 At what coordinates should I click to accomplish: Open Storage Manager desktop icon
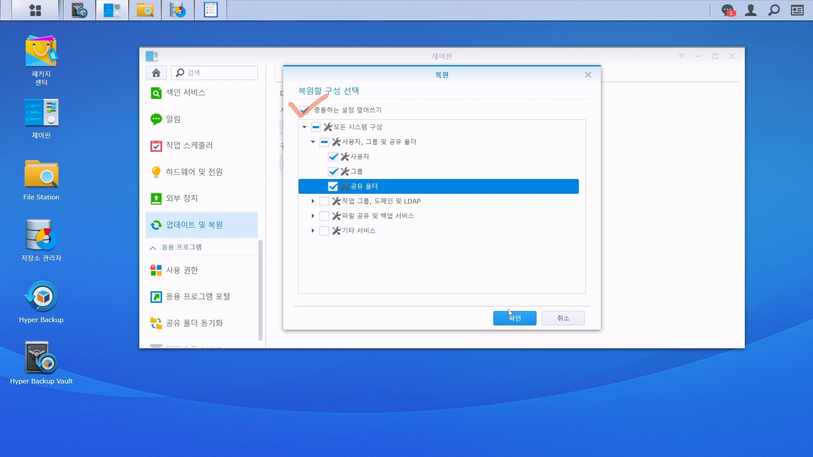tap(41, 235)
